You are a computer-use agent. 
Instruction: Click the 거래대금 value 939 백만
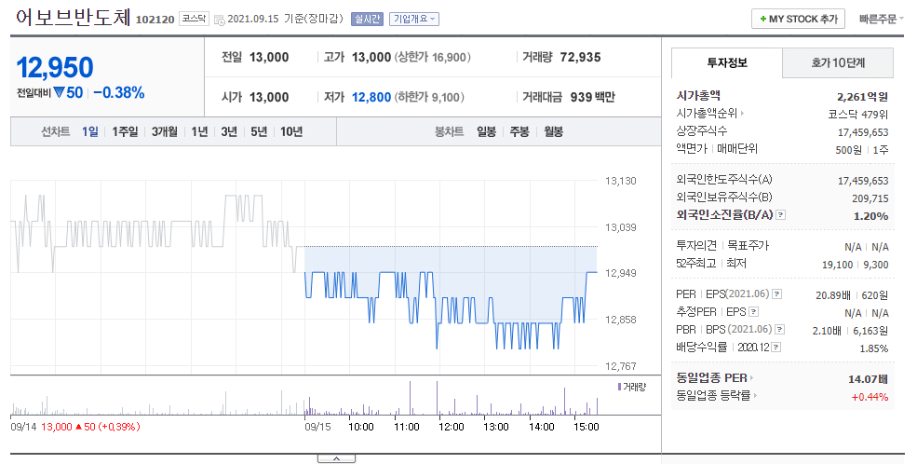[x=592, y=97]
